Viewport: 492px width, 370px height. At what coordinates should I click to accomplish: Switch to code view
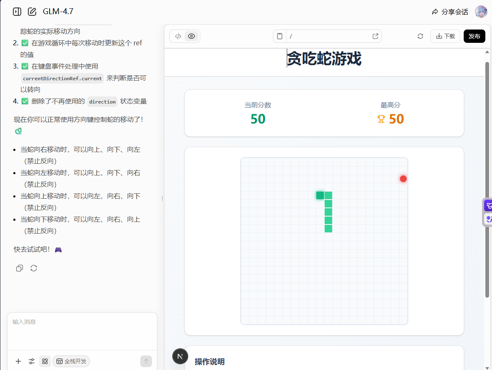pos(178,36)
